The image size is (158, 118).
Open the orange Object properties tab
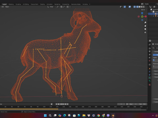(150, 69)
